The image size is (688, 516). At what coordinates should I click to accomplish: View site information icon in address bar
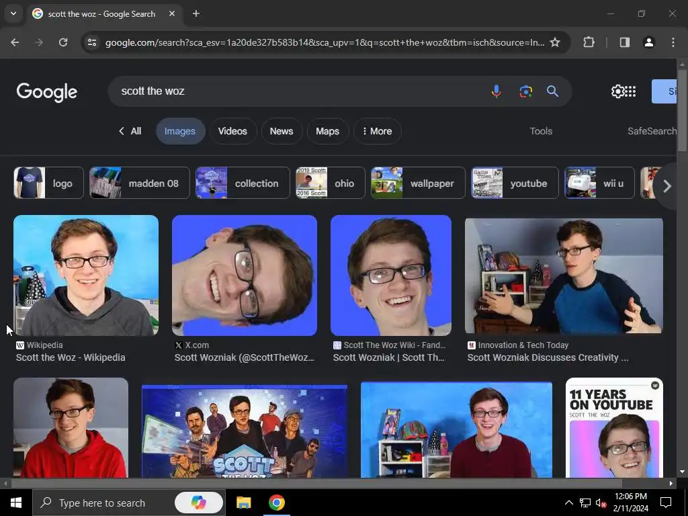click(x=92, y=42)
